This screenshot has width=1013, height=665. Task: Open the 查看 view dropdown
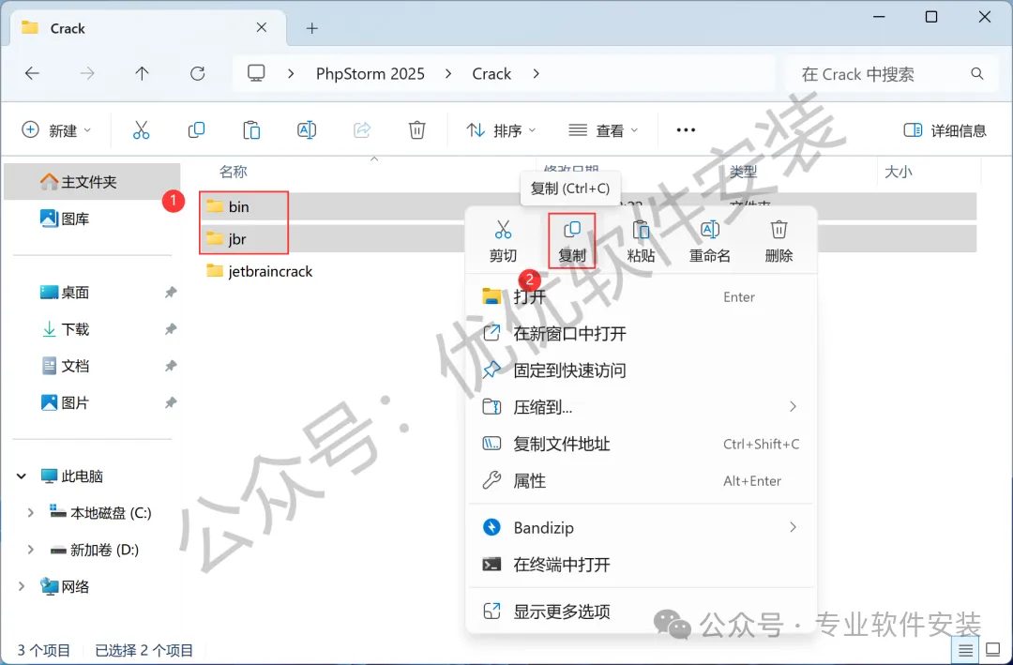(603, 130)
